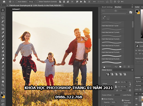Uncheck the Show Overlay checkbox
Image resolution: width=143 pixels, height=106 pixels.
tap(102, 99)
